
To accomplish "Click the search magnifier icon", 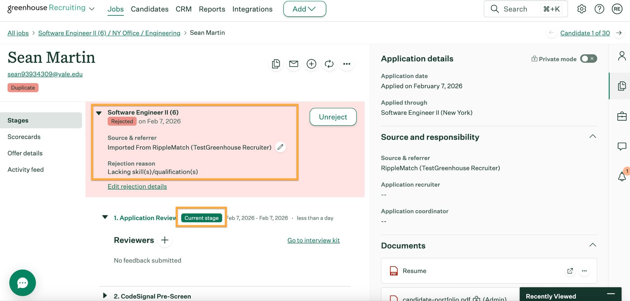I will click(495, 9).
